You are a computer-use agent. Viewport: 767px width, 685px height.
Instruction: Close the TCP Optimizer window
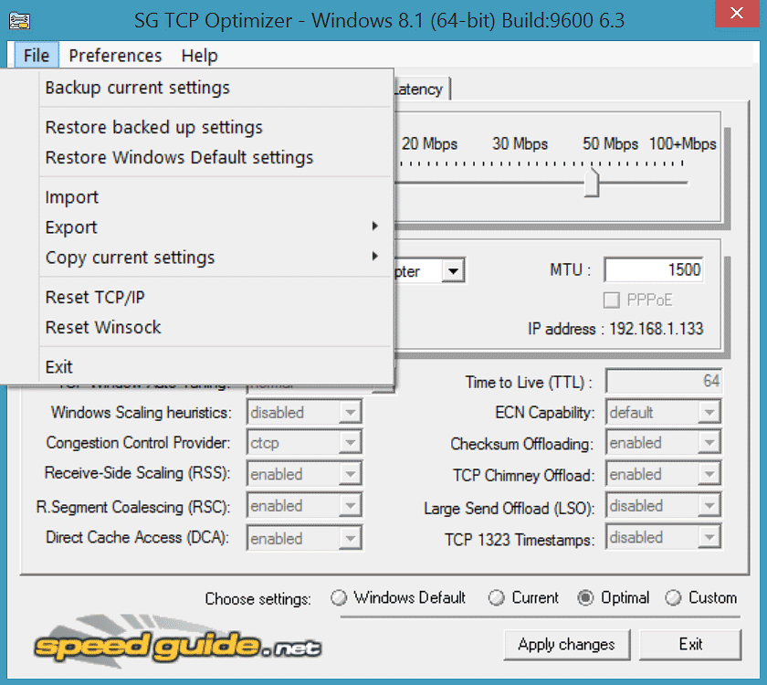coord(737,13)
